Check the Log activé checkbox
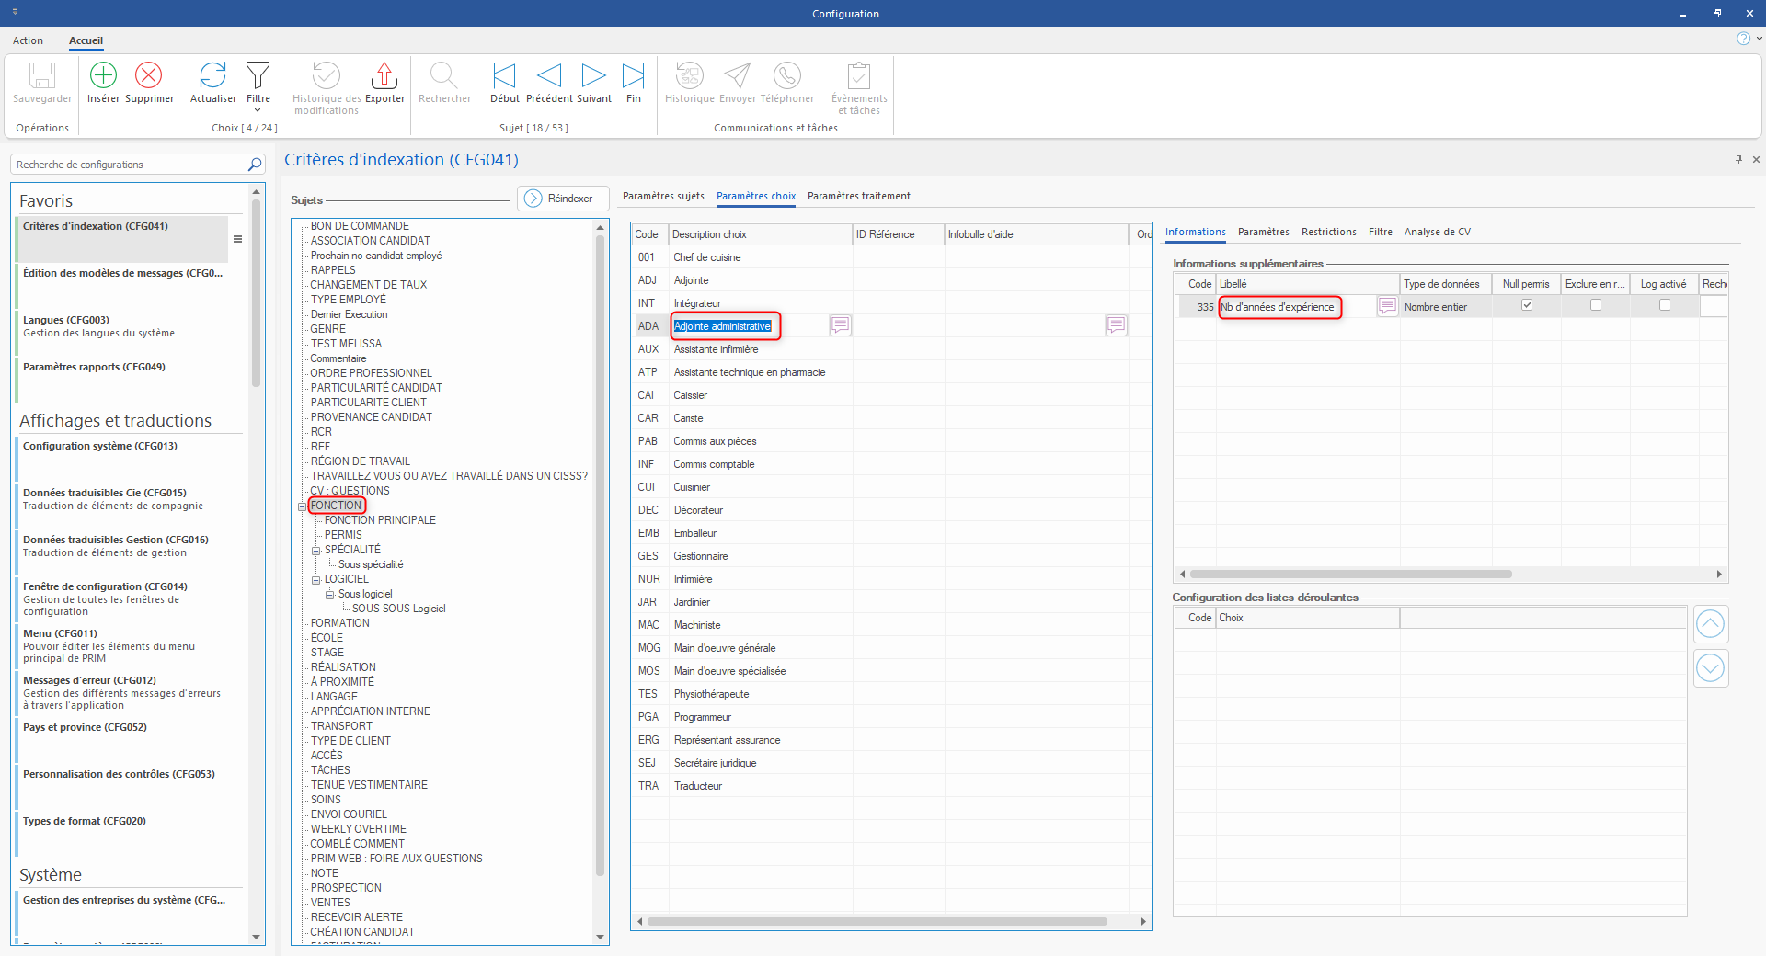This screenshot has width=1766, height=956. click(1665, 305)
